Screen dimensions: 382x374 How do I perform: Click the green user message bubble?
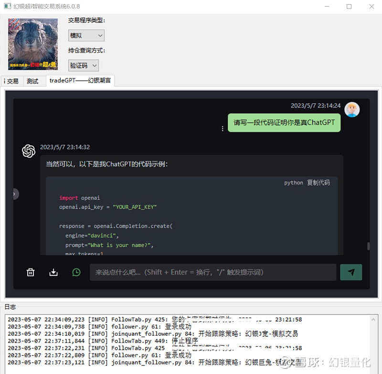284,123
